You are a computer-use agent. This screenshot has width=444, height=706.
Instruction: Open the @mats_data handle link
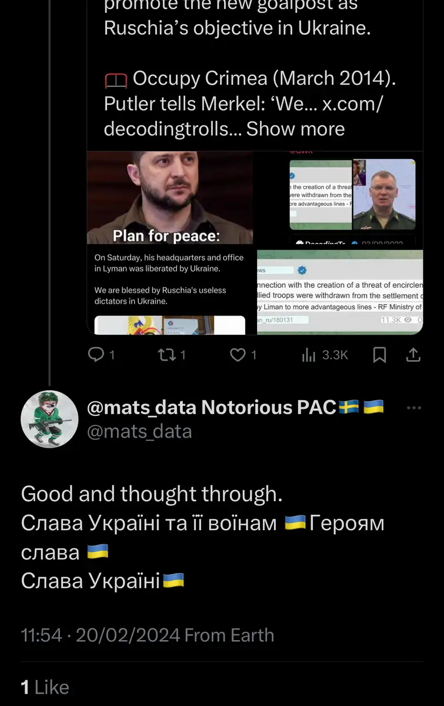139,432
